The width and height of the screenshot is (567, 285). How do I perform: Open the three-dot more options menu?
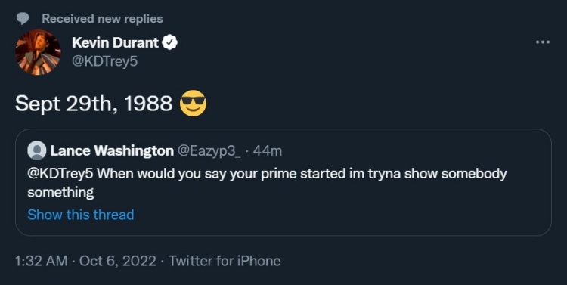click(542, 42)
